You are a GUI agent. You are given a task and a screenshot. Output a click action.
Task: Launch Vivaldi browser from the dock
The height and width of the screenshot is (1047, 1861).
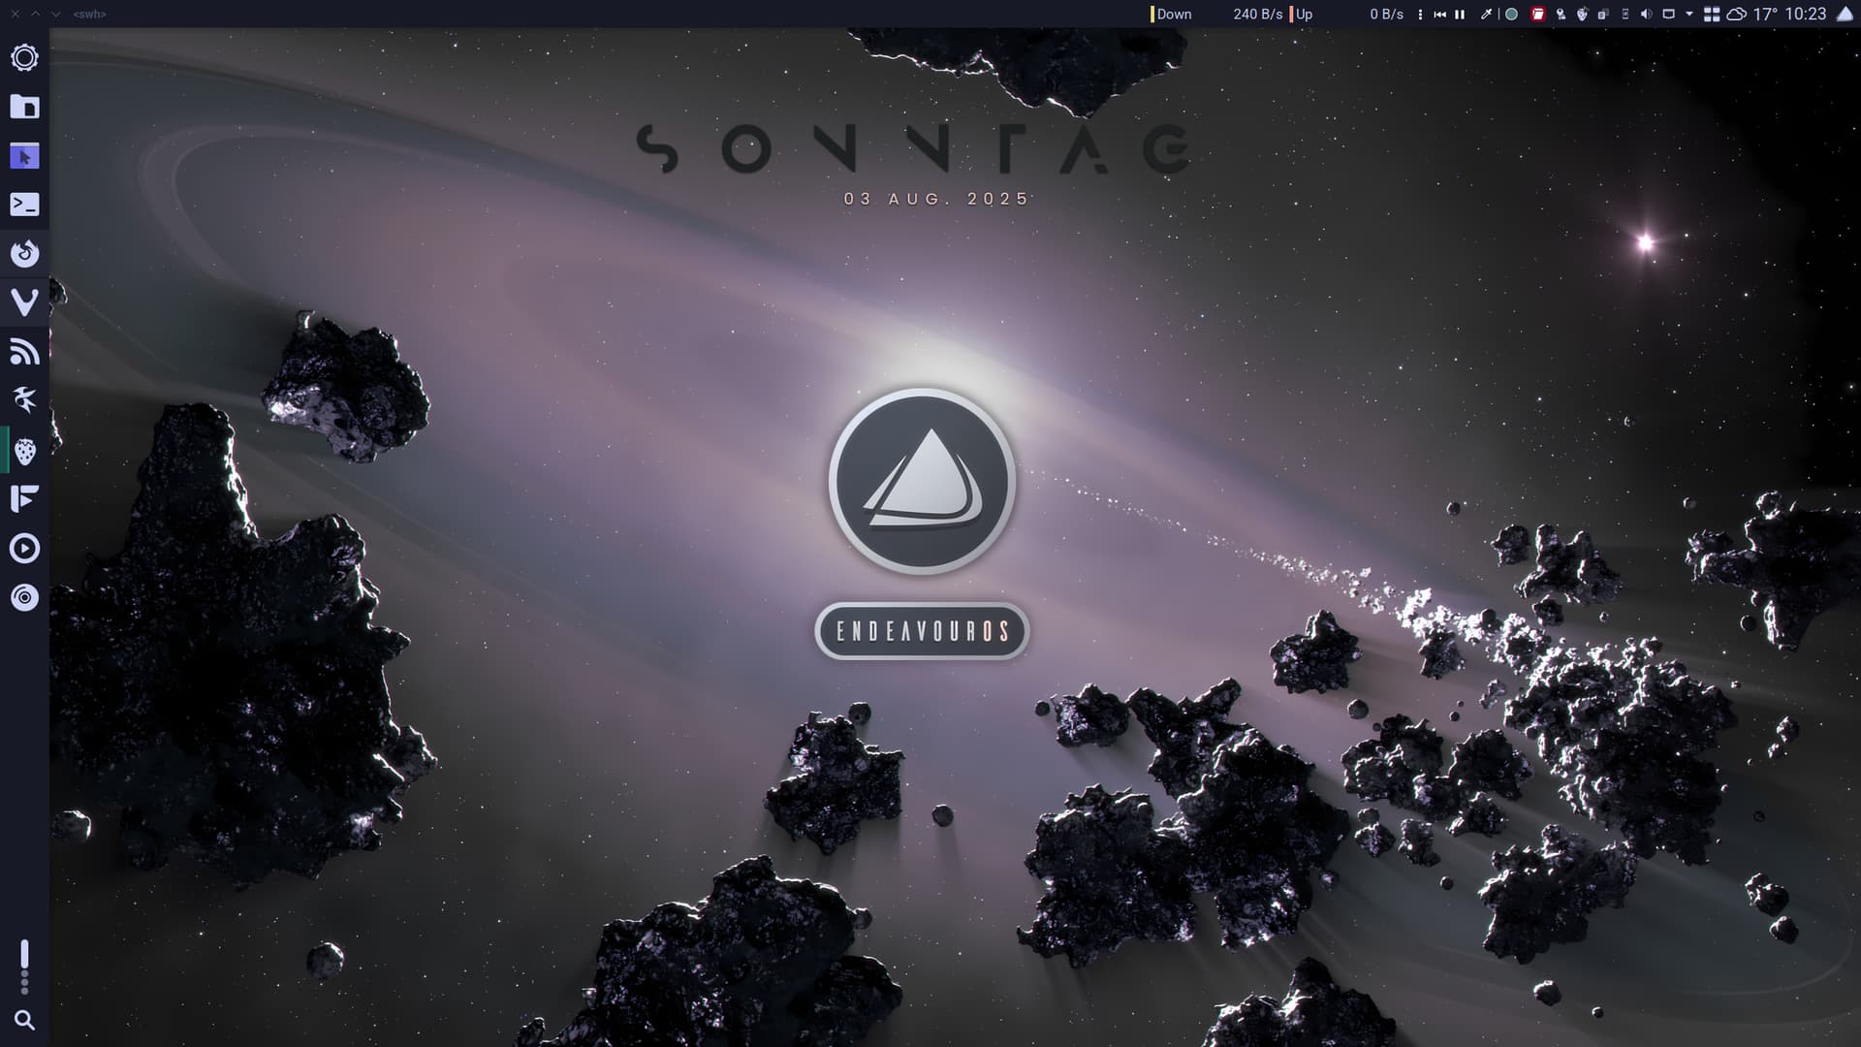point(24,302)
